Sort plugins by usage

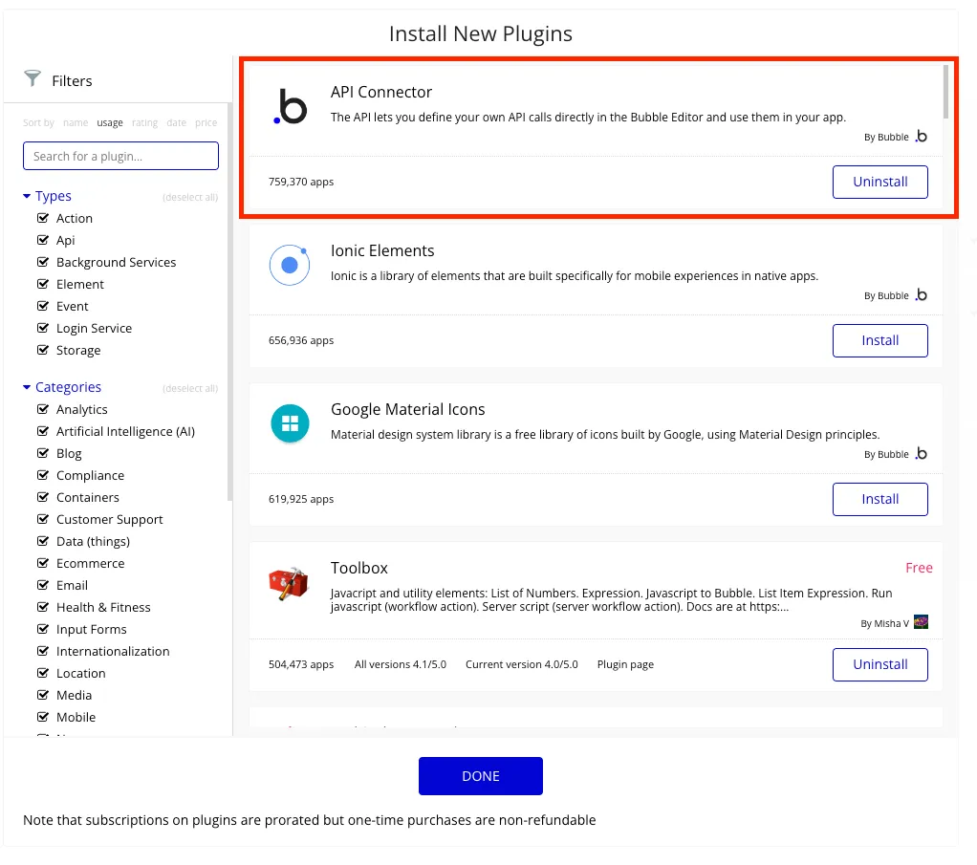110,122
